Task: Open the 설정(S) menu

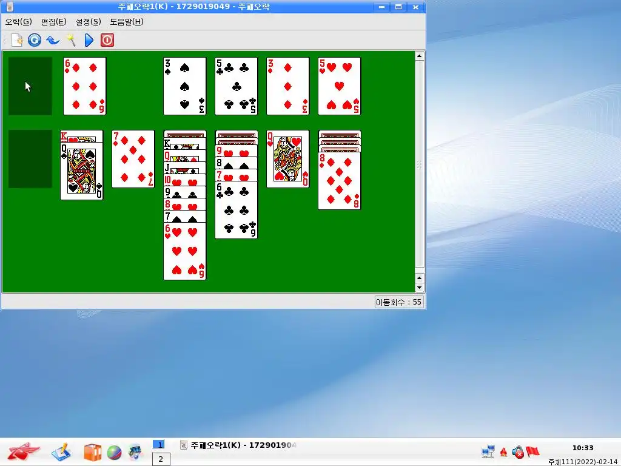Action: (89, 22)
